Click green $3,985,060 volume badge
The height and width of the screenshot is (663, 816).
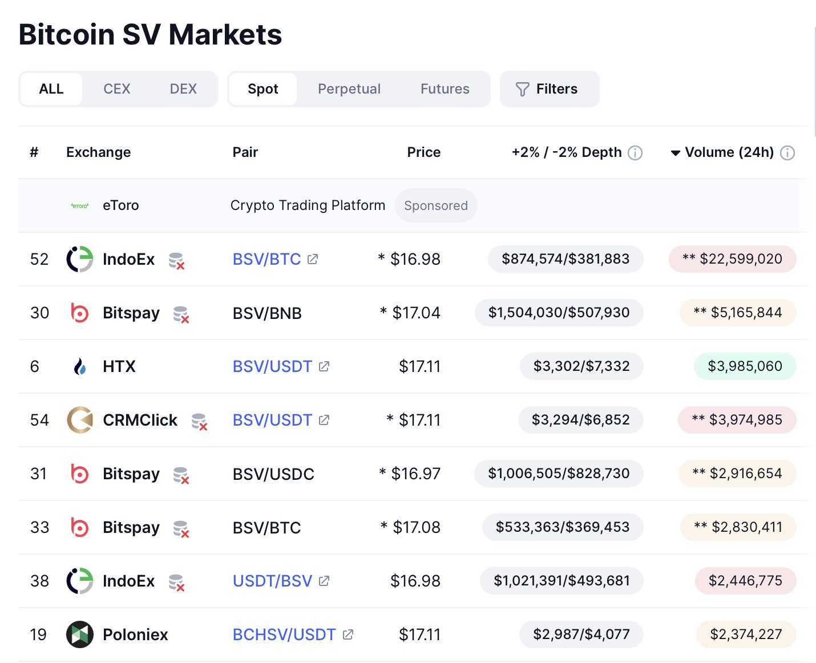tap(745, 366)
